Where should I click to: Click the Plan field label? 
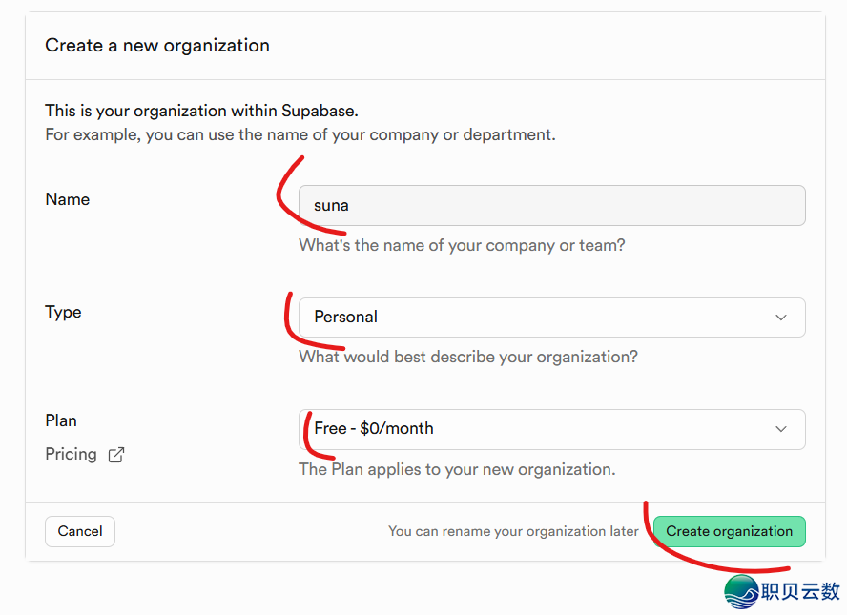tap(61, 420)
